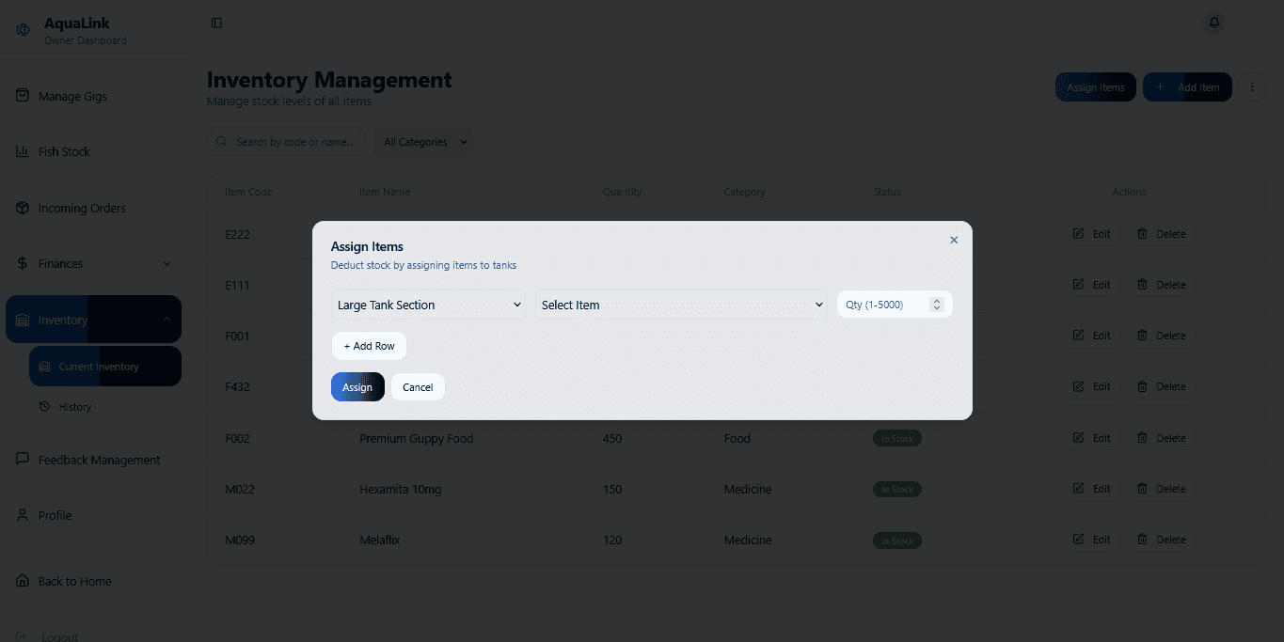
Task: Open Fish Stock via its chart icon
Action: click(22, 151)
